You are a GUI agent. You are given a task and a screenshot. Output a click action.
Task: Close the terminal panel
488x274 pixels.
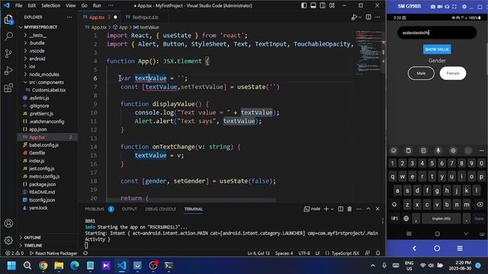(377, 209)
